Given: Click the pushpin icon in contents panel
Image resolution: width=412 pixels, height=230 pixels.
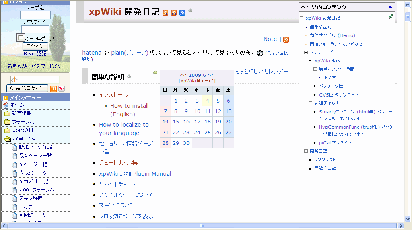Looking at the screenshot, I should coord(391,17).
